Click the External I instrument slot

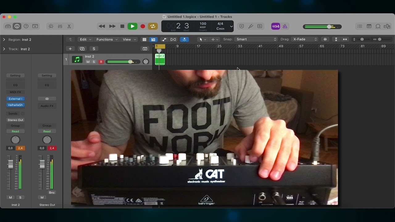(15, 99)
